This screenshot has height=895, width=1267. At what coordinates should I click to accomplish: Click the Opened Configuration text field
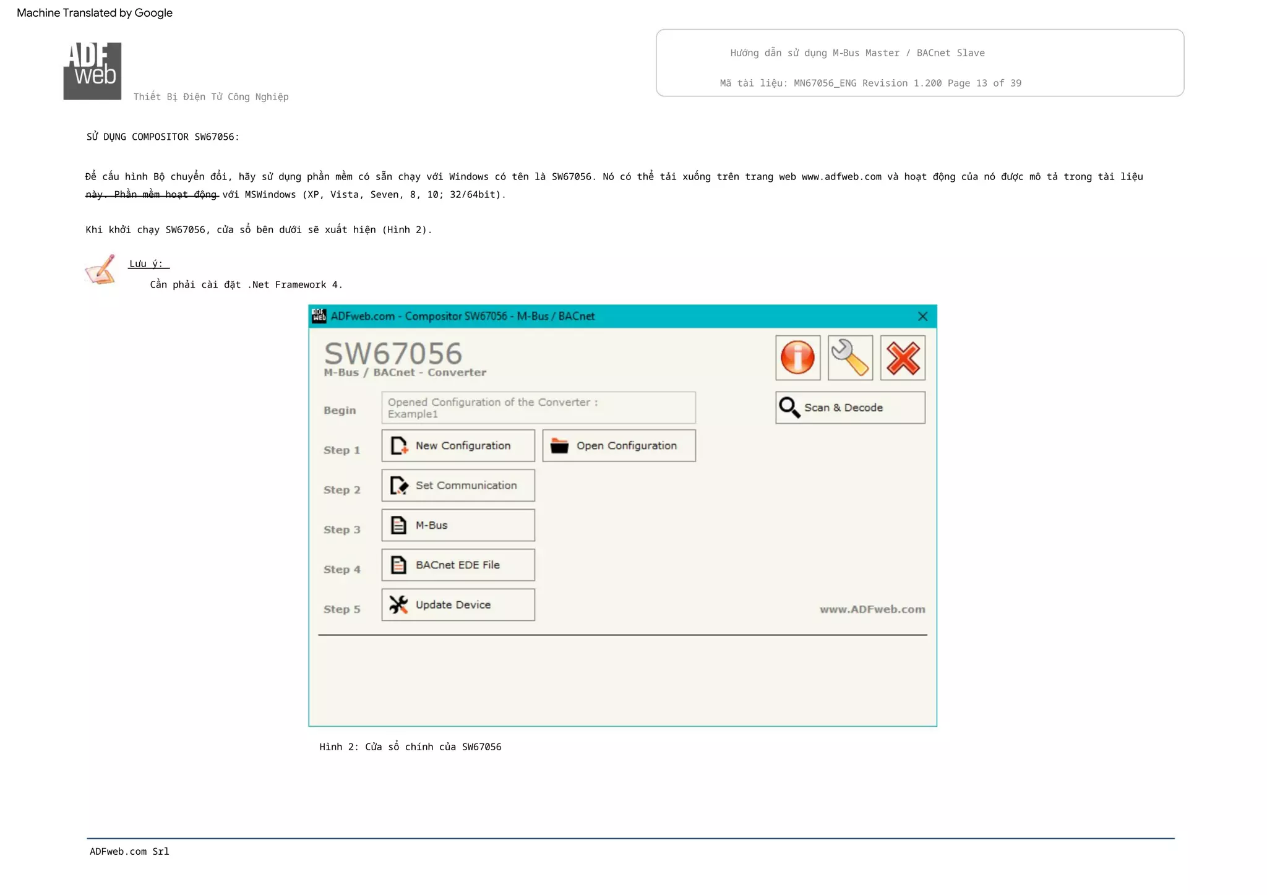tap(538, 408)
